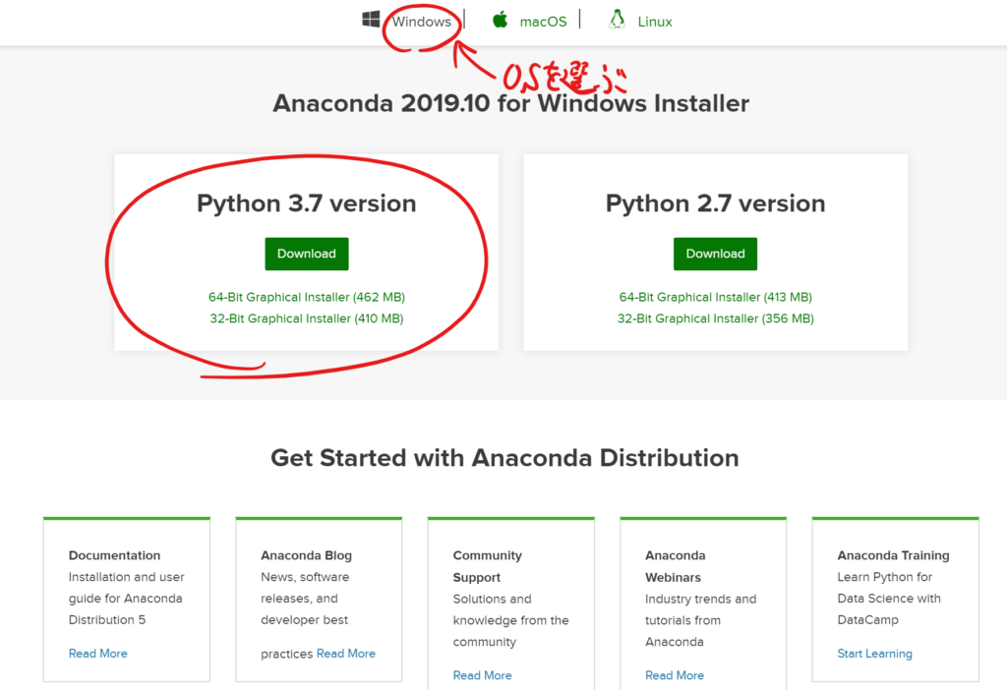Image resolution: width=1007 pixels, height=690 pixels.
Task: Select the Windows OS tab
Action: click(421, 22)
